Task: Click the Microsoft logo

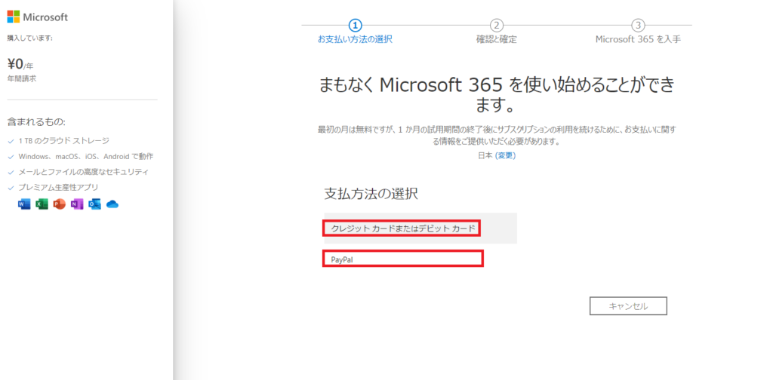Action: [x=38, y=17]
